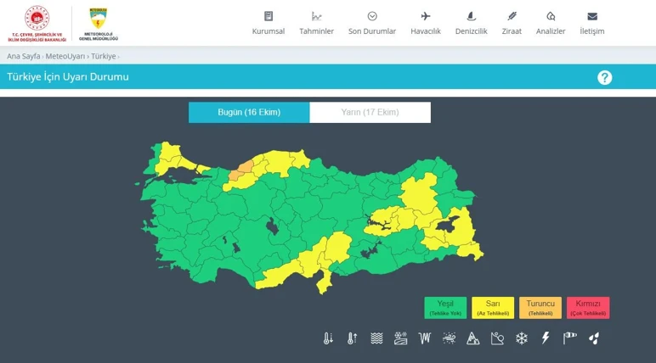Select the cold temperature warning icon
656x363 pixels.
[x=328, y=338]
